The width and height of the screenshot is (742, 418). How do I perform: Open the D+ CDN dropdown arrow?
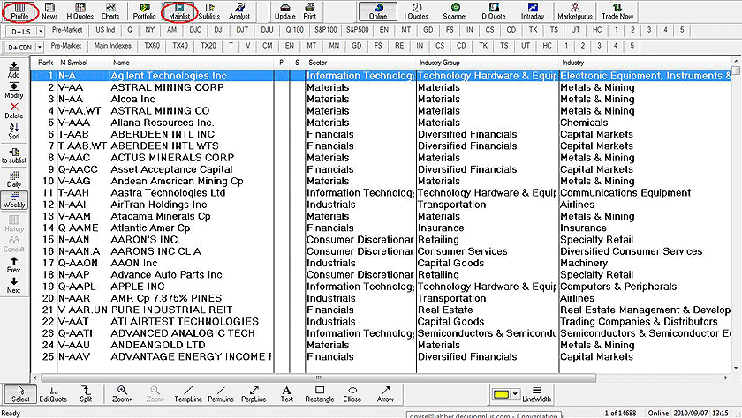[x=39, y=48]
